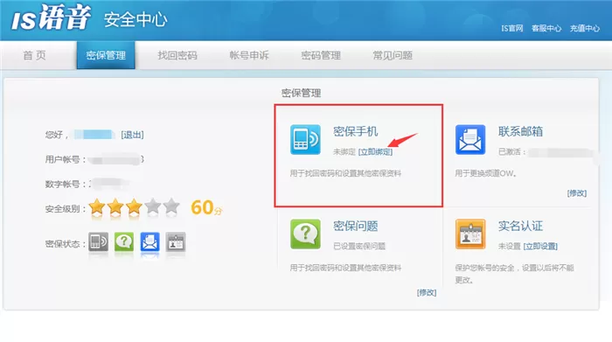Open the 密保问题 question mark icon
This screenshot has height=342, width=612.
click(305, 234)
